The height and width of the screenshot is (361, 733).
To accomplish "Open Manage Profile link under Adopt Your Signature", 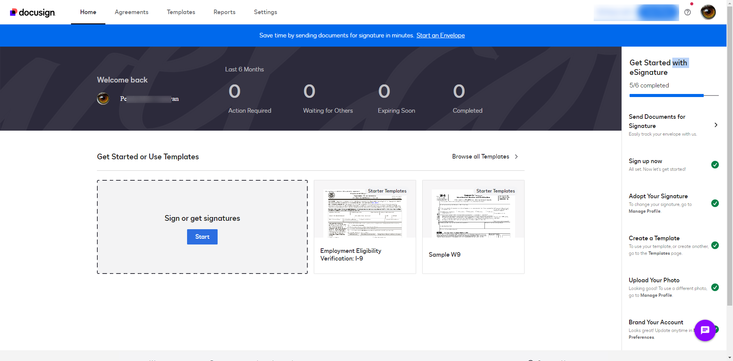I will click(x=645, y=211).
